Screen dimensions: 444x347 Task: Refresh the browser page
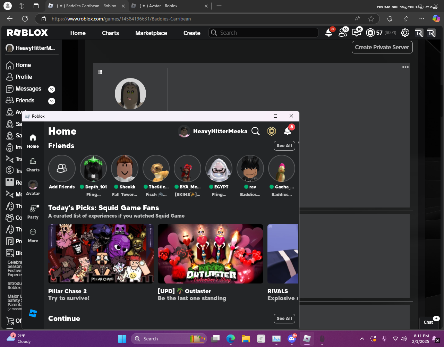click(x=25, y=19)
